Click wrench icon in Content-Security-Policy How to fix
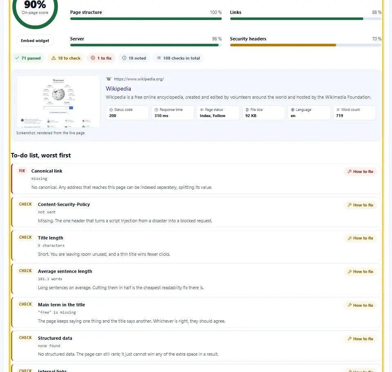The height and width of the screenshot is (372, 392). click(350, 205)
